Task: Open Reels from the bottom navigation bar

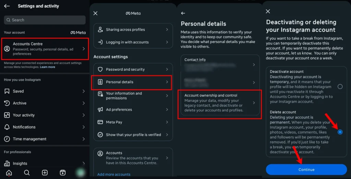Action: 63,173
